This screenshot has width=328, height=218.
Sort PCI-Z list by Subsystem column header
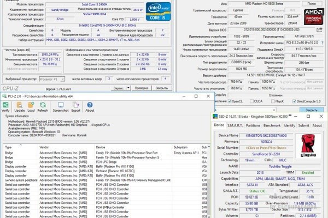pyautogui.click(x=186, y=147)
